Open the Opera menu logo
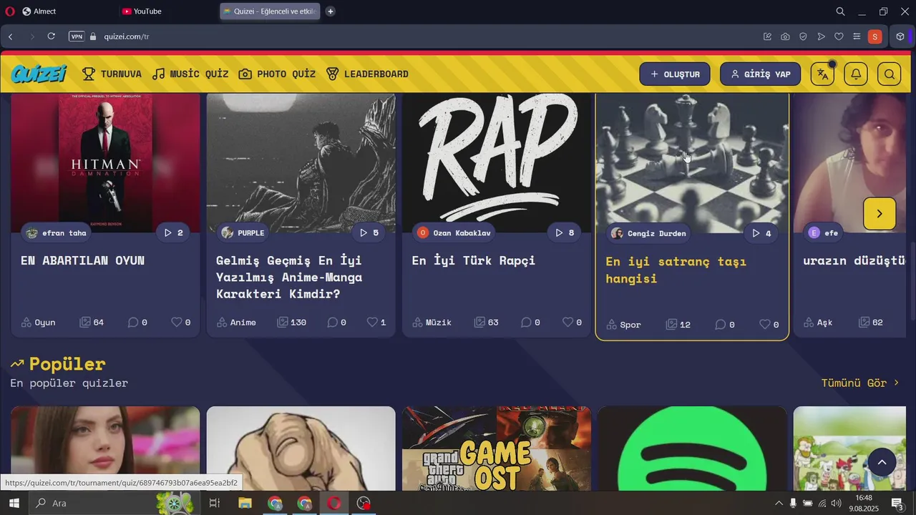Viewport: 916px width, 515px height. pyautogui.click(x=10, y=11)
